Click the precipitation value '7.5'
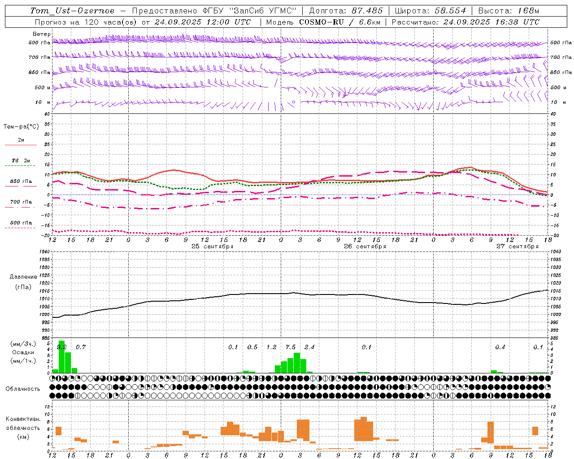Viewport: 574px width, 459px height. tap(291, 347)
